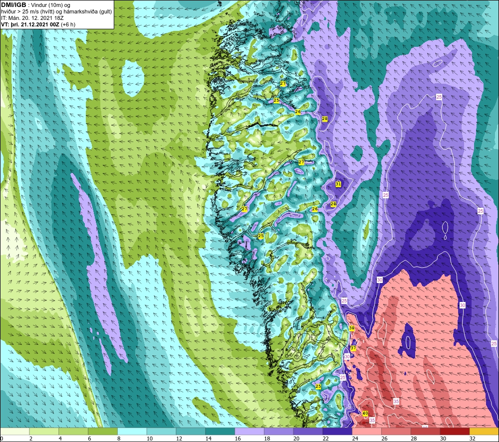Click legend scale number 12
Image resolution: width=499 pixels, height=442 pixels.
(179, 439)
